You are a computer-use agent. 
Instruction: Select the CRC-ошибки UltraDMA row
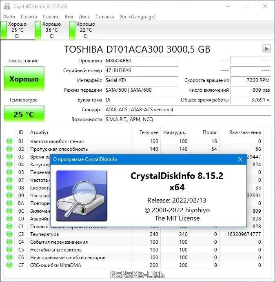pos(133,265)
